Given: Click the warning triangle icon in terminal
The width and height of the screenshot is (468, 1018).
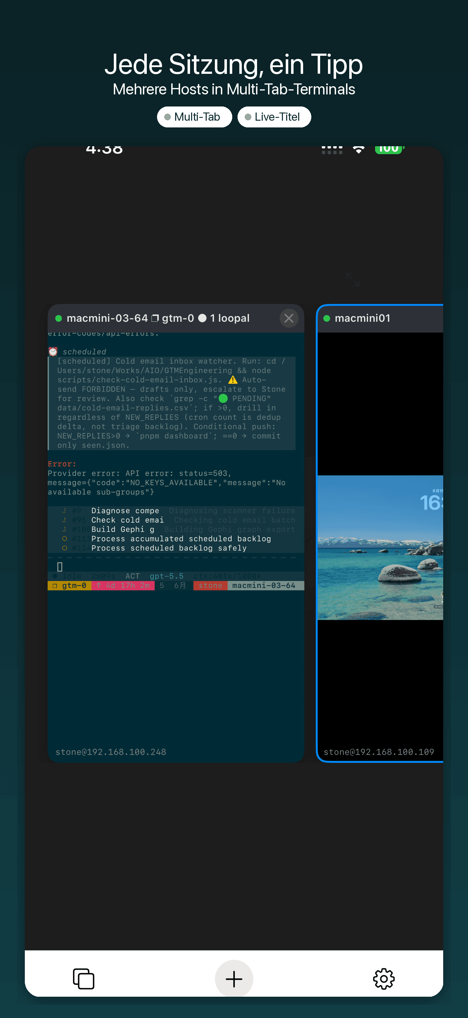Looking at the screenshot, I should point(233,380).
